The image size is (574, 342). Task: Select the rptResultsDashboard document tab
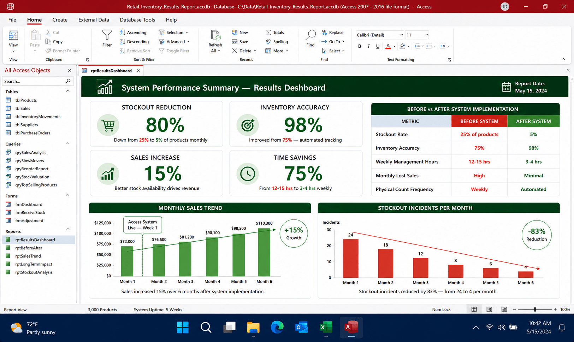pyautogui.click(x=111, y=71)
